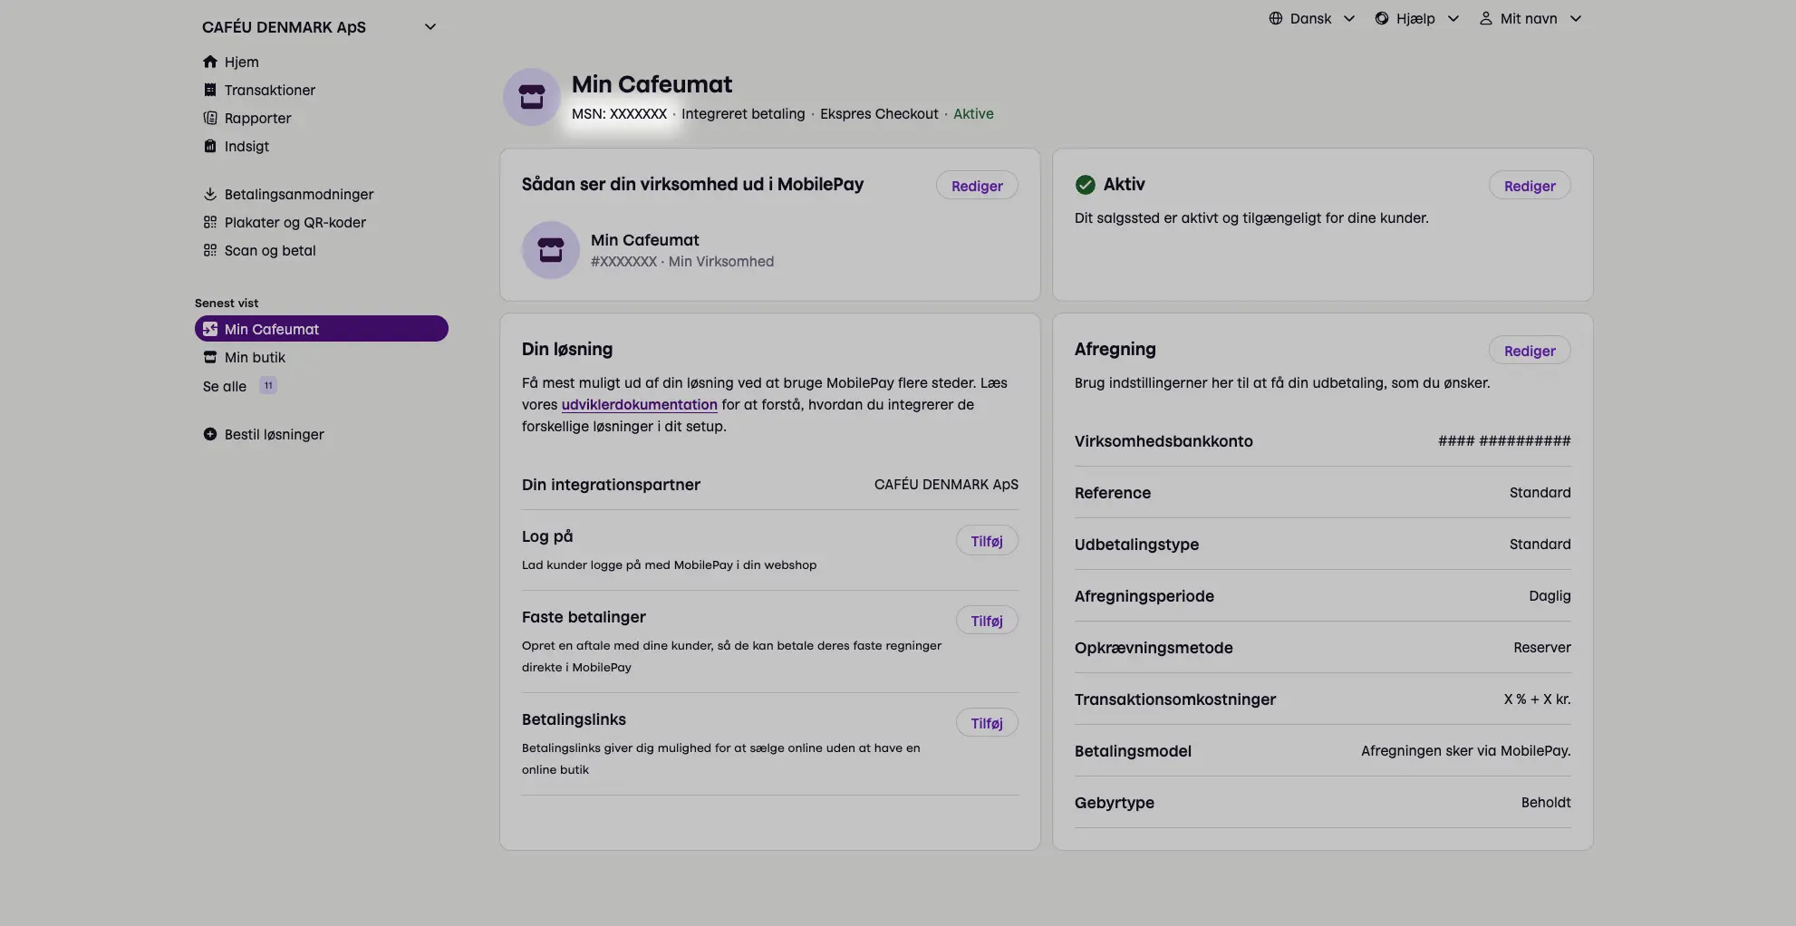Follow the udviklerdokumentation link
The height and width of the screenshot is (926, 1796).
(x=639, y=404)
